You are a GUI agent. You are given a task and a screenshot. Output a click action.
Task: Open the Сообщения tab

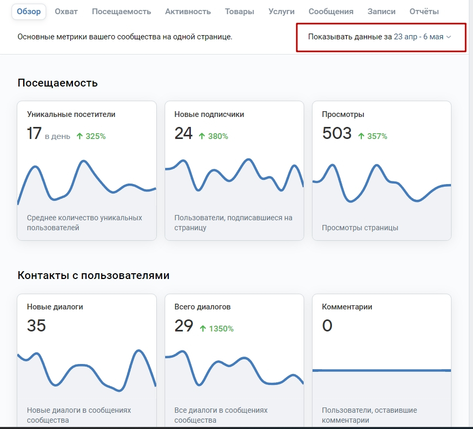point(330,12)
